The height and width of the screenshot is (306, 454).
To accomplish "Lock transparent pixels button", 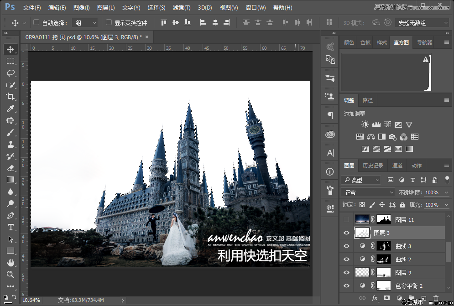I will (x=362, y=205).
